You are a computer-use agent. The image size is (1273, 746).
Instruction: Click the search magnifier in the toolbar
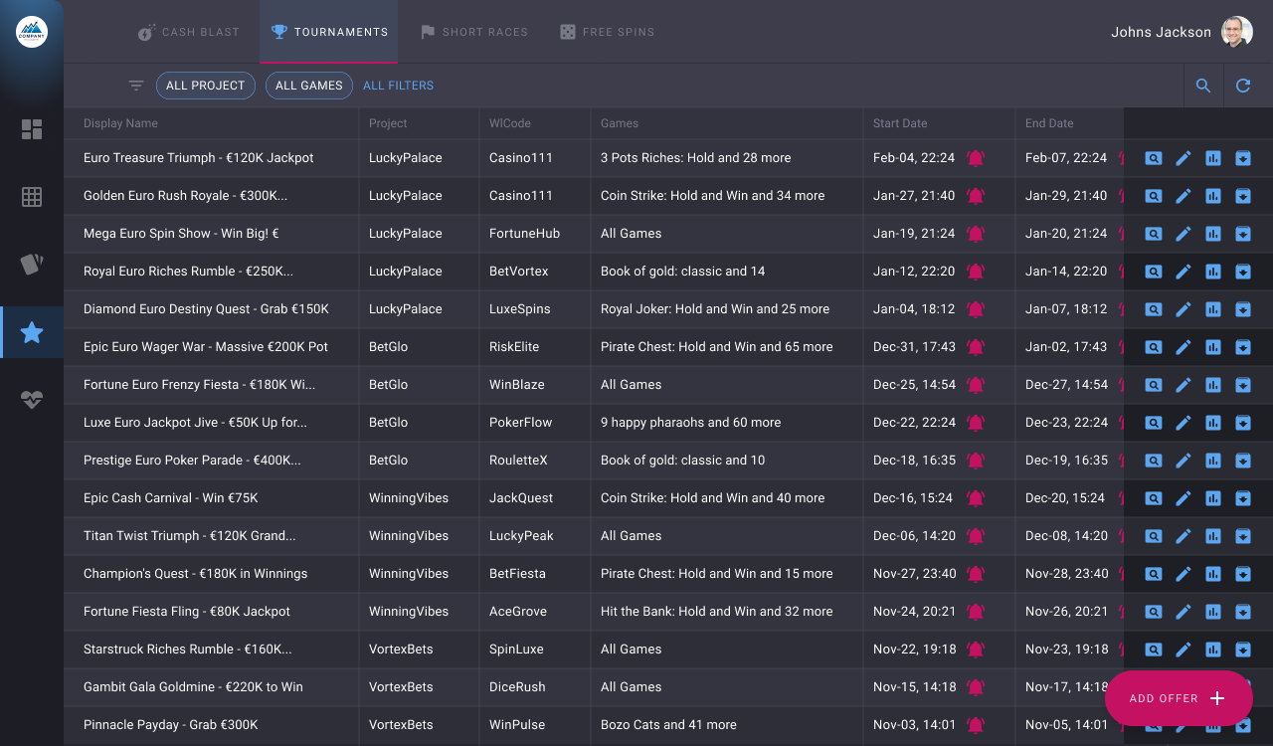pyautogui.click(x=1203, y=86)
